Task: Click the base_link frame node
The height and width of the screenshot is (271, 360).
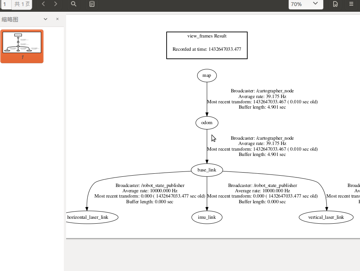Action: point(207,170)
